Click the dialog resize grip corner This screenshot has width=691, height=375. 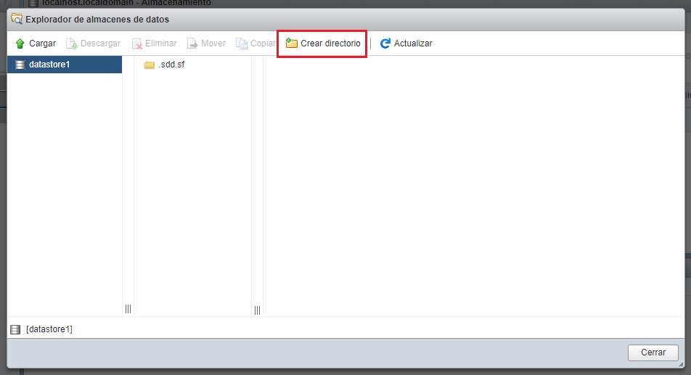pos(681,364)
